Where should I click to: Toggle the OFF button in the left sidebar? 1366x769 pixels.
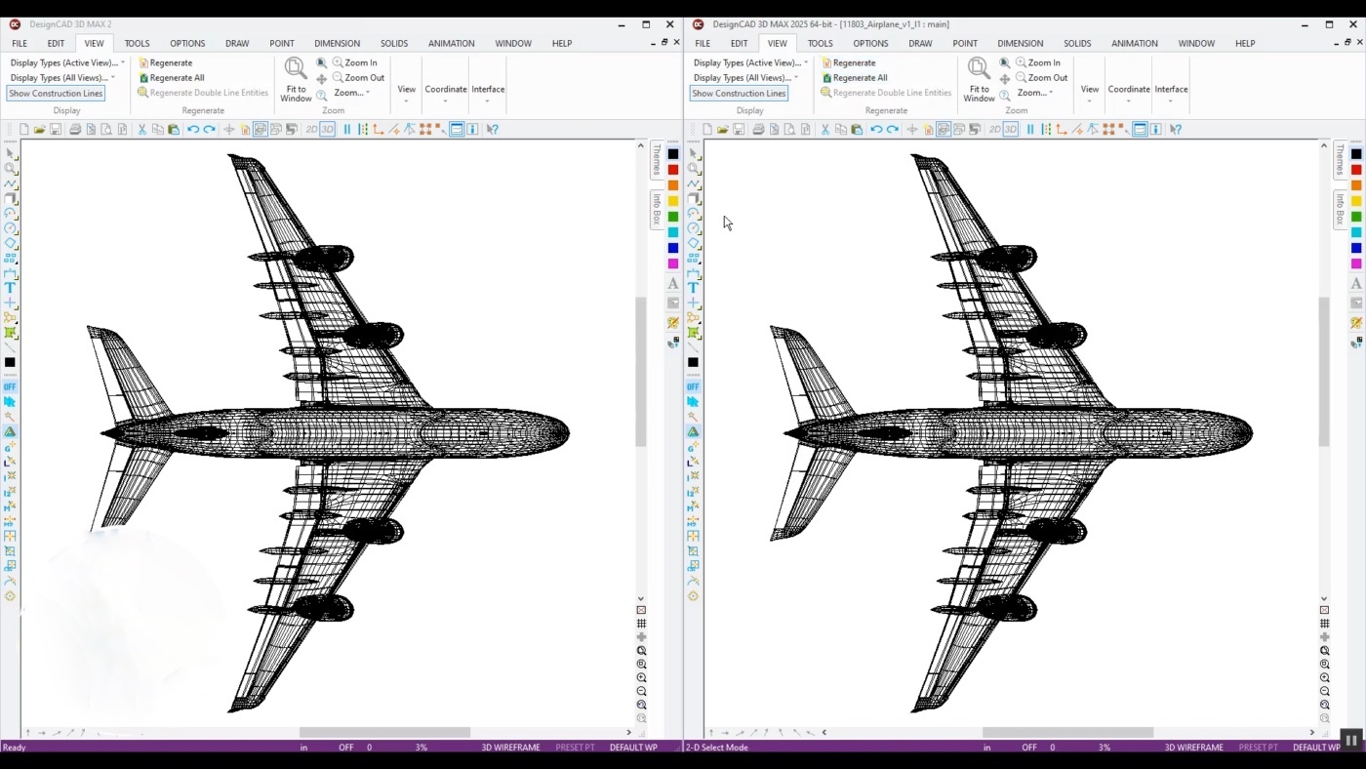coord(9,386)
